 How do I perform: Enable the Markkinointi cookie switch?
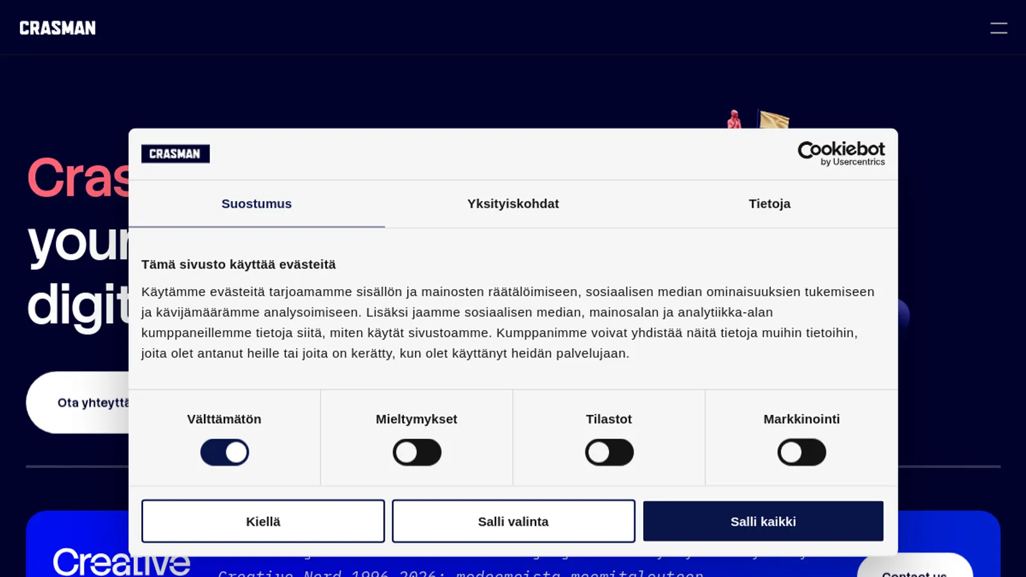tap(802, 453)
